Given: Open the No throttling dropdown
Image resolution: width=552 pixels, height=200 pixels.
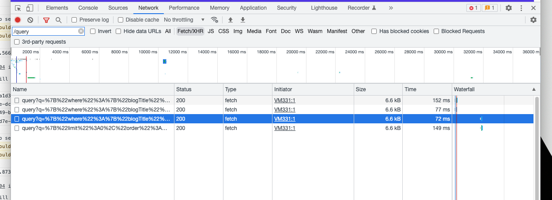Looking at the screenshot, I should coord(184,20).
